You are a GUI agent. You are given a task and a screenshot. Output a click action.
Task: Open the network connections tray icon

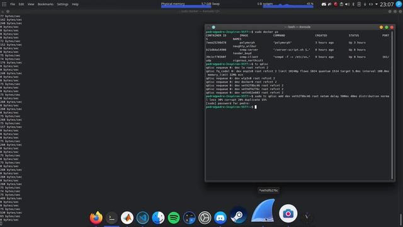pos(371,4)
